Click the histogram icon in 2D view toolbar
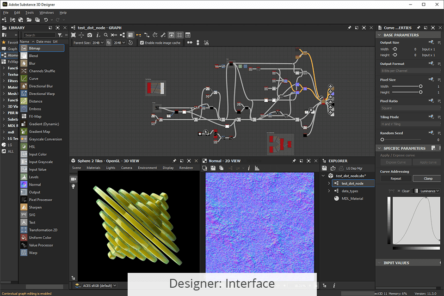 tap(257, 168)
